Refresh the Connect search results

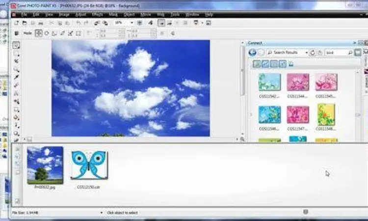(313, 53)
